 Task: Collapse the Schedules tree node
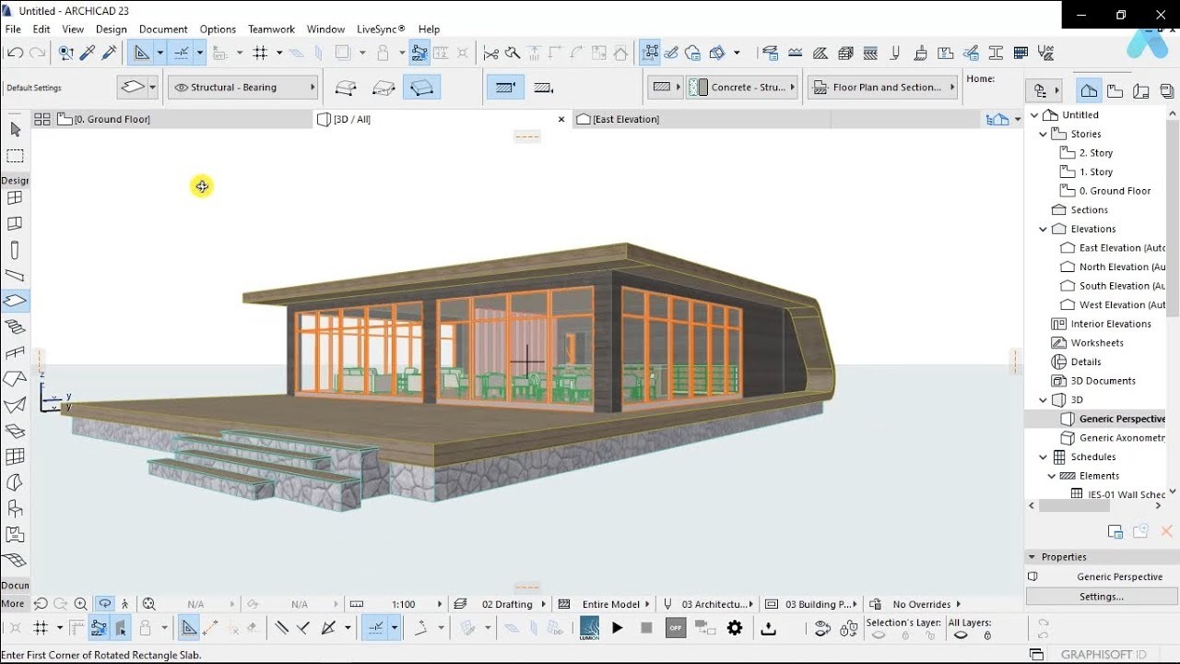[1044, 456]
